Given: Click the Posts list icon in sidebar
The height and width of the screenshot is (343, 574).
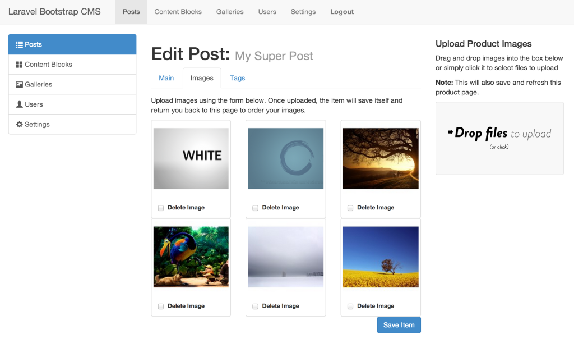Looking at the screenshot, I should coord(19,45).
